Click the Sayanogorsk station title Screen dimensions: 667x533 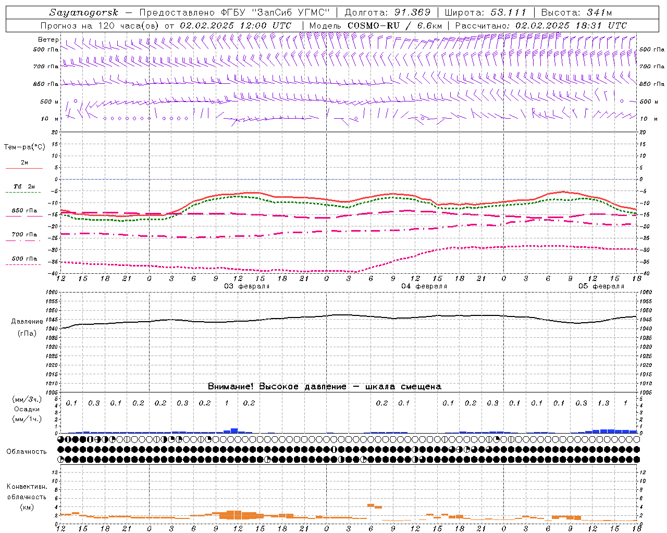click(84, 12)
